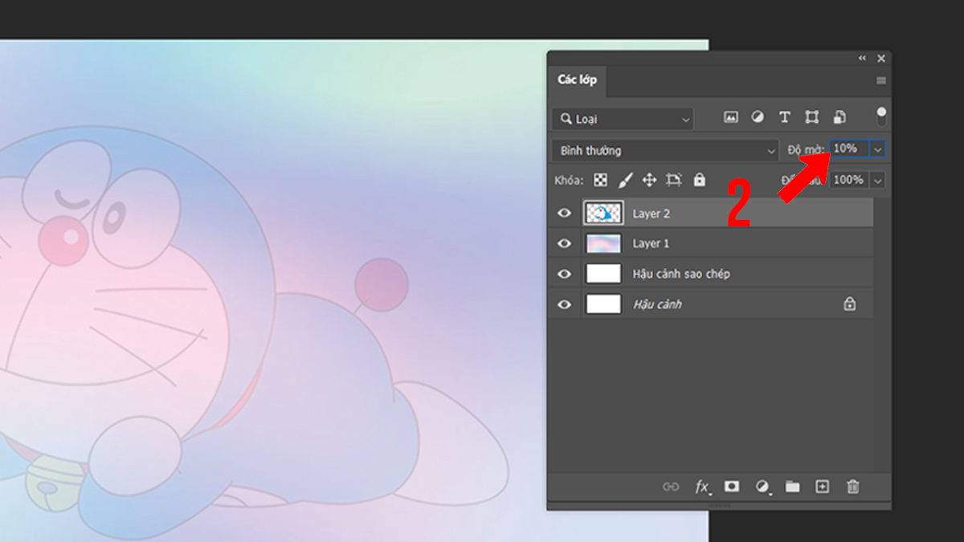The width and height of the screenshot is (964, 542).
Task: Open the Bình thường blend mode dropdown
Action: [x=665, y=150]
